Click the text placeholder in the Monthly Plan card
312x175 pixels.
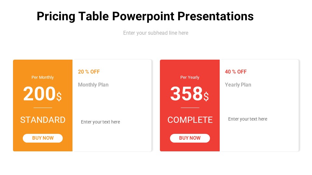[100, 122]
